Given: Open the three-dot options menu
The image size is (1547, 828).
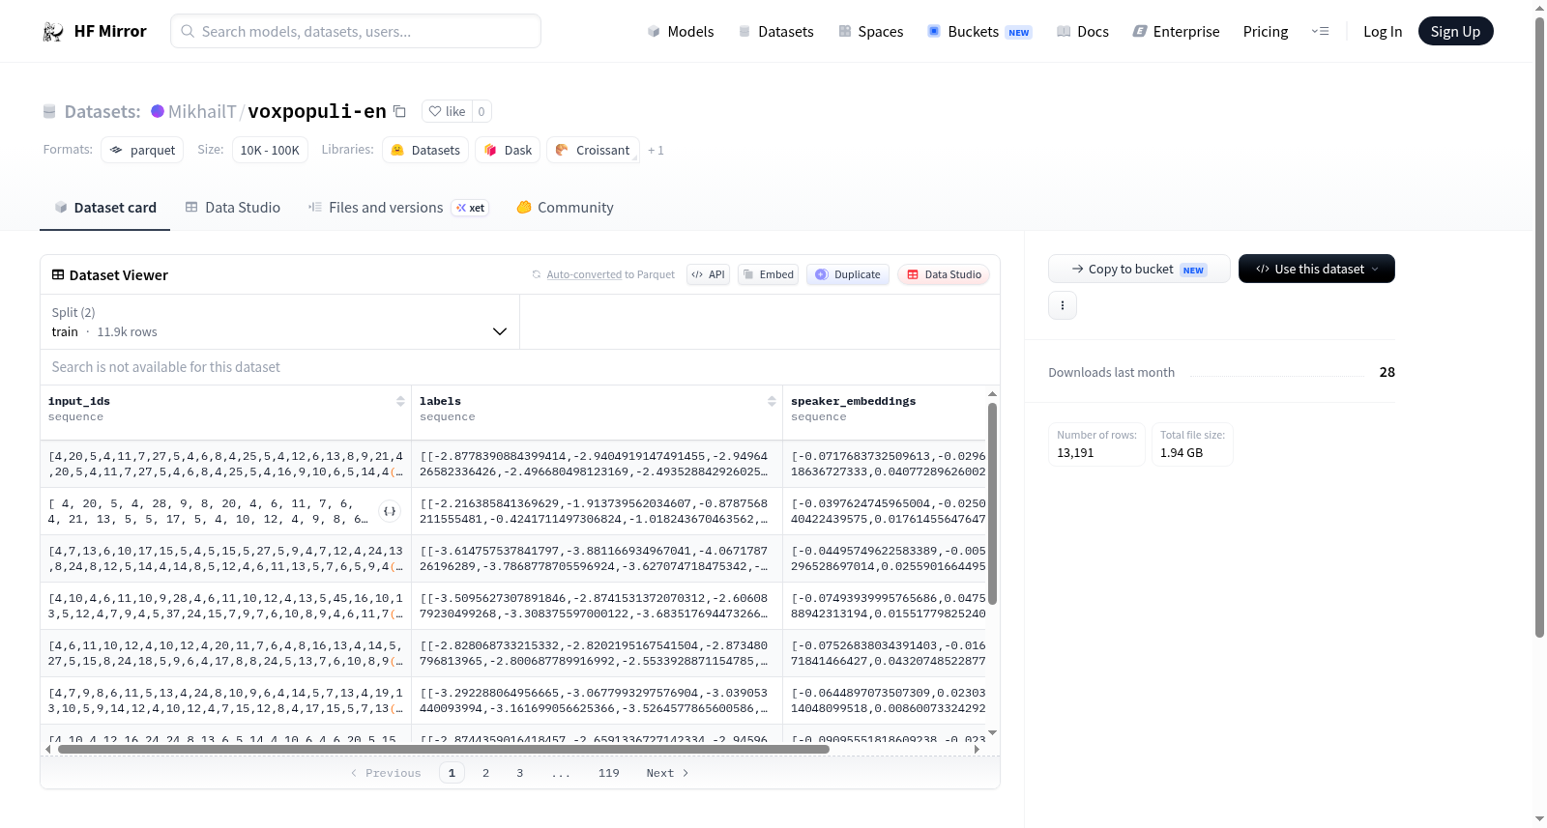Looking at the screenshot, I should [x=1063, y=305].
